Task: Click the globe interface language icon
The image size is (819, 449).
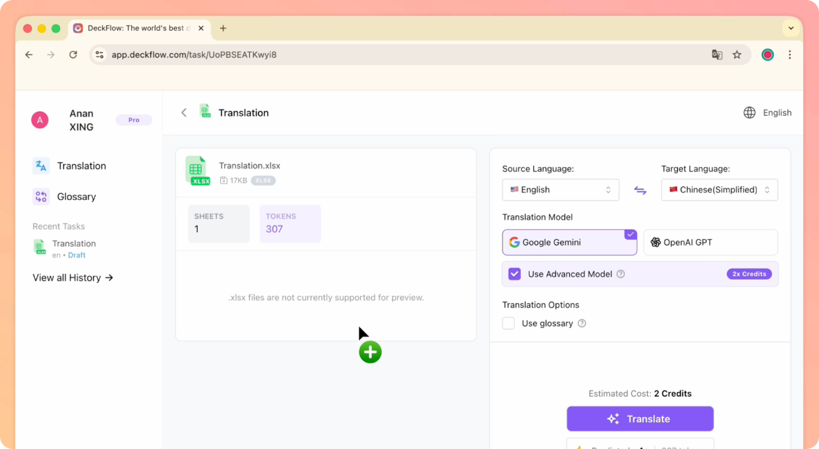Action: (749, 113)
